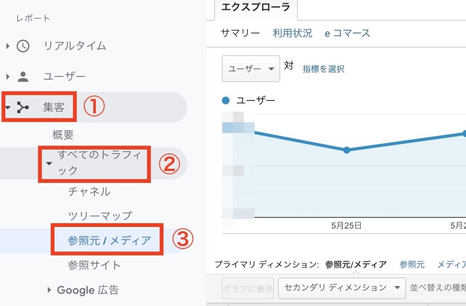Click the Realtime clock icon
The height and width of the screenshot is (306, 466).
pos(23,46)
